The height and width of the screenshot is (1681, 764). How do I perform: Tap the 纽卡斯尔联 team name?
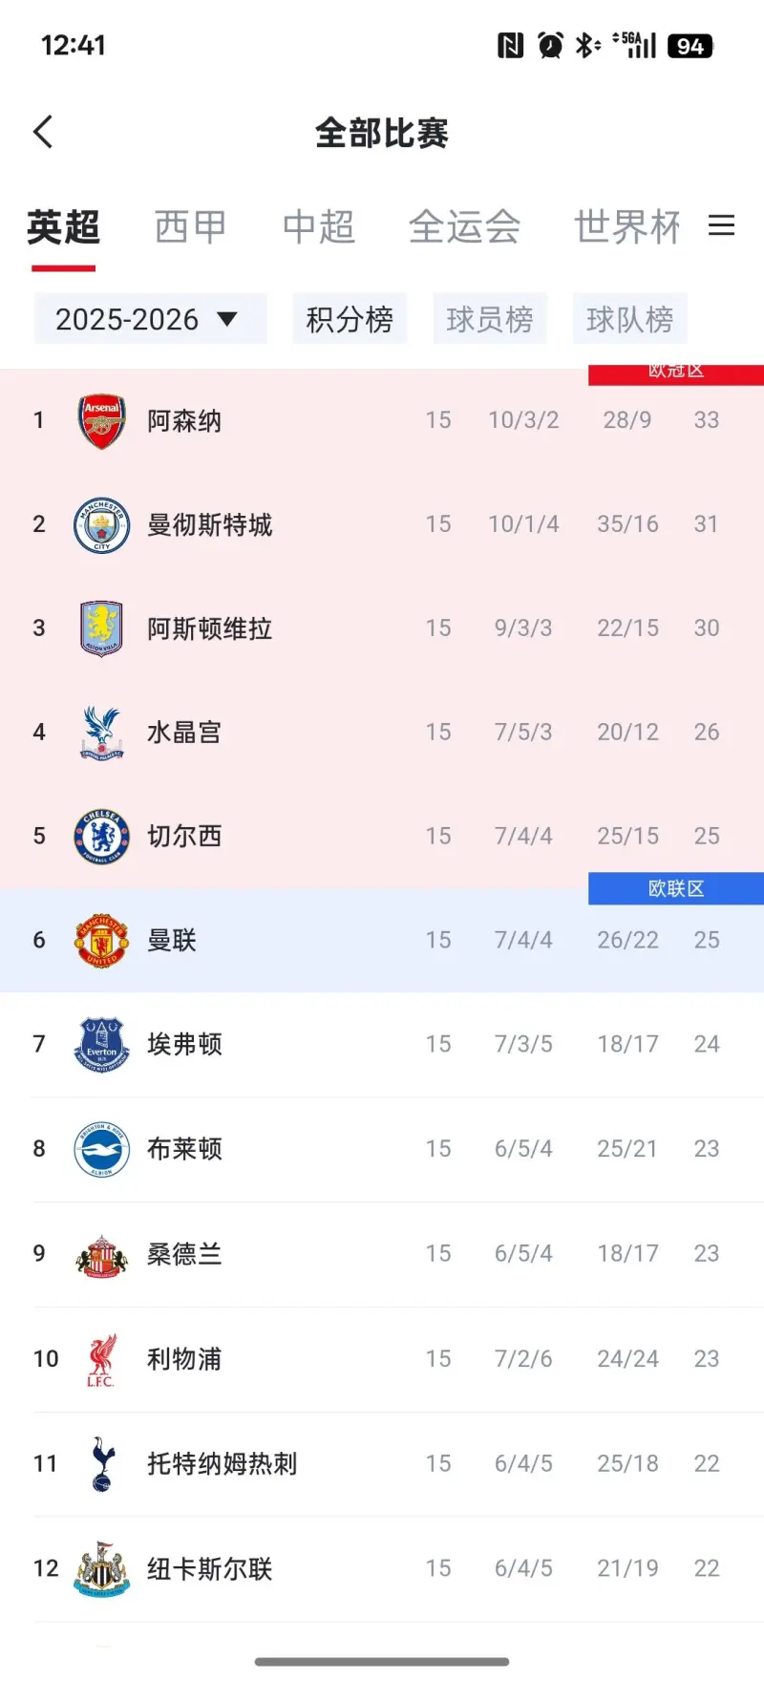210,1569
